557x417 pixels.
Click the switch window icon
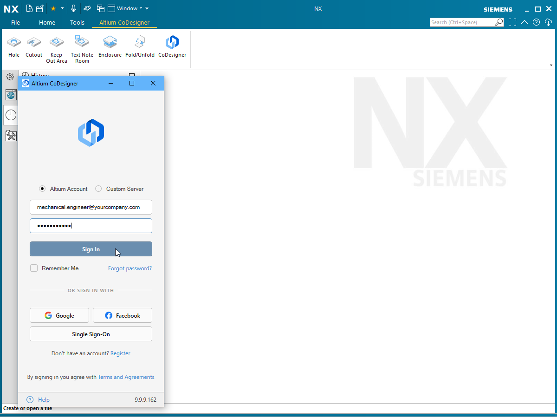coord(101,8)
